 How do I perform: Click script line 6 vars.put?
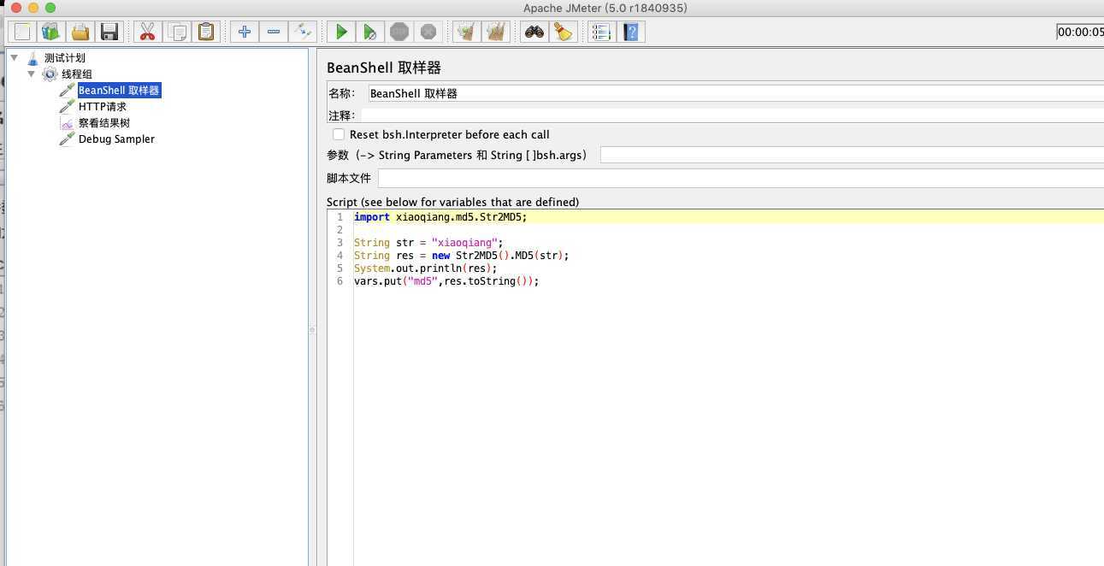(x=446, y=281)
